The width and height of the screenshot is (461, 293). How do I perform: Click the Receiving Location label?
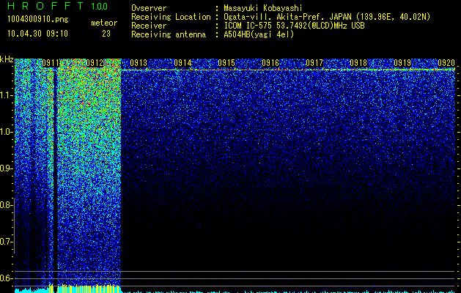pyautogui.click(x=171, y=17)
